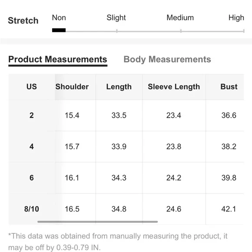The image size is (252, 252).
Task: Click the High stretch level label
Action: click(x=236, y=18)
